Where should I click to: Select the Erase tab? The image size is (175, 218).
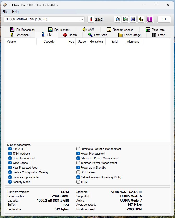pos(158,35)
